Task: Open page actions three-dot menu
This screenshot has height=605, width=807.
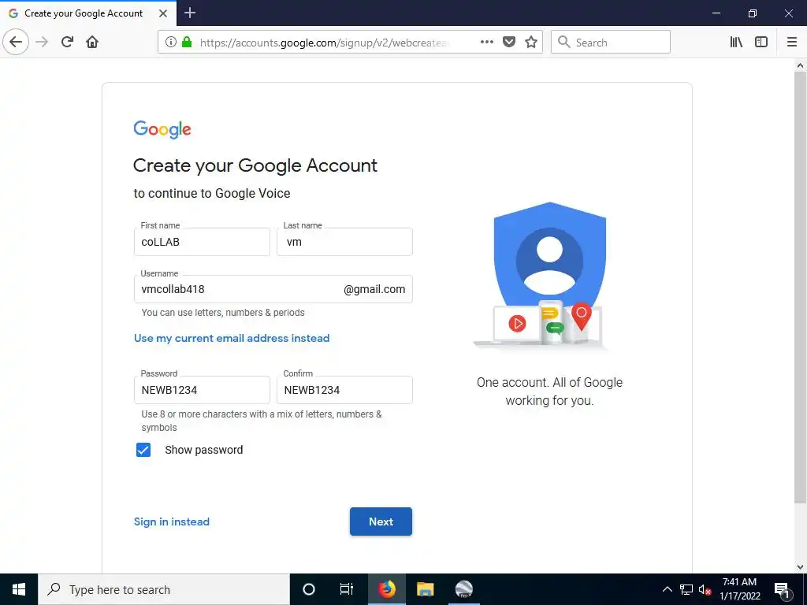Action: point(487,43)
